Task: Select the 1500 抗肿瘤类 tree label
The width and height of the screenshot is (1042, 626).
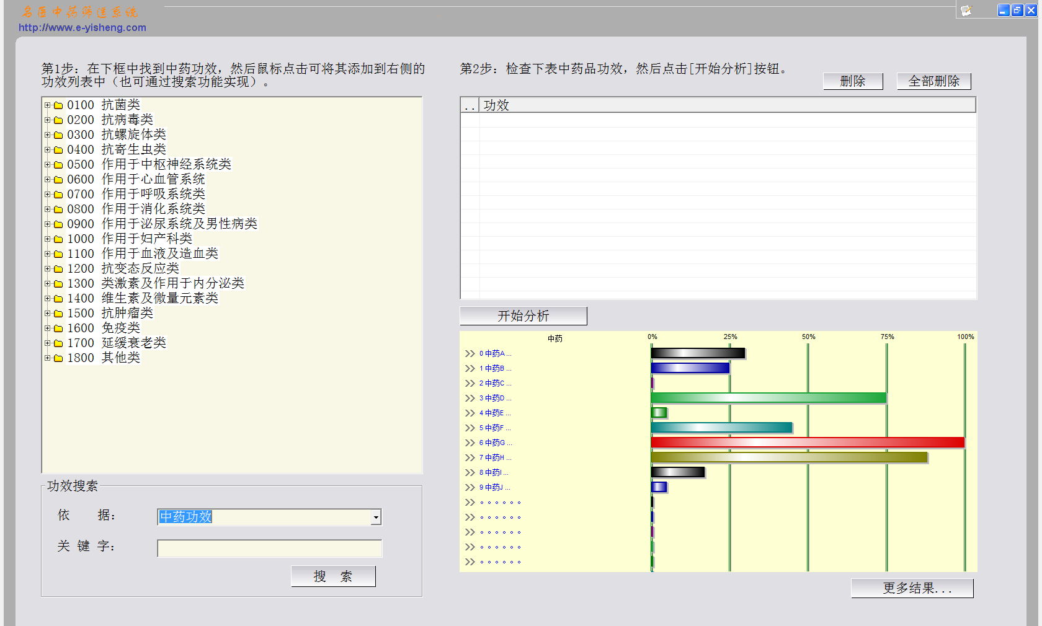Action: (110, 313)
